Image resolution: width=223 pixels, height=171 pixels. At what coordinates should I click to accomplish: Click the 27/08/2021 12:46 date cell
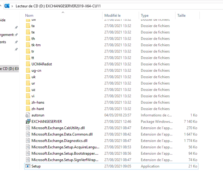pyautogui.click(x=117, y=121)
